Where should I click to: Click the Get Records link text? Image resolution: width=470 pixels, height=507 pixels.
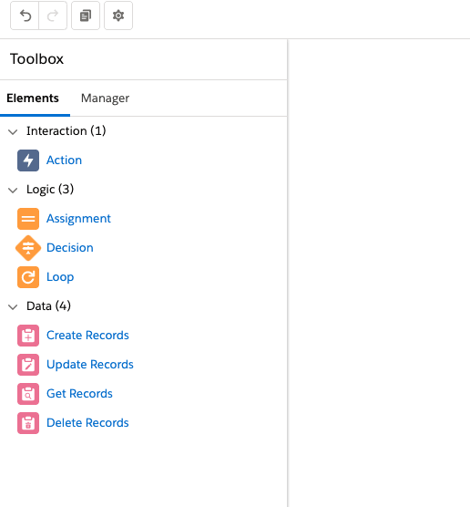click(x=79, y=394)
